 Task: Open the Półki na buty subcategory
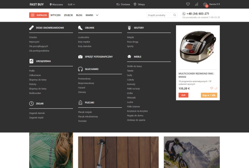click(x=133, y=88)
